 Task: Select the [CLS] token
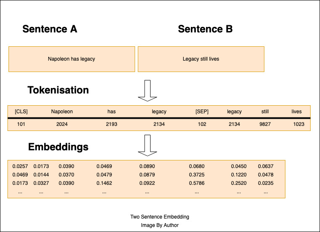point(21,112)
